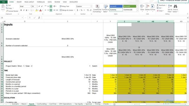
Task: Click the cell borders icon
Action: point(32,10)
